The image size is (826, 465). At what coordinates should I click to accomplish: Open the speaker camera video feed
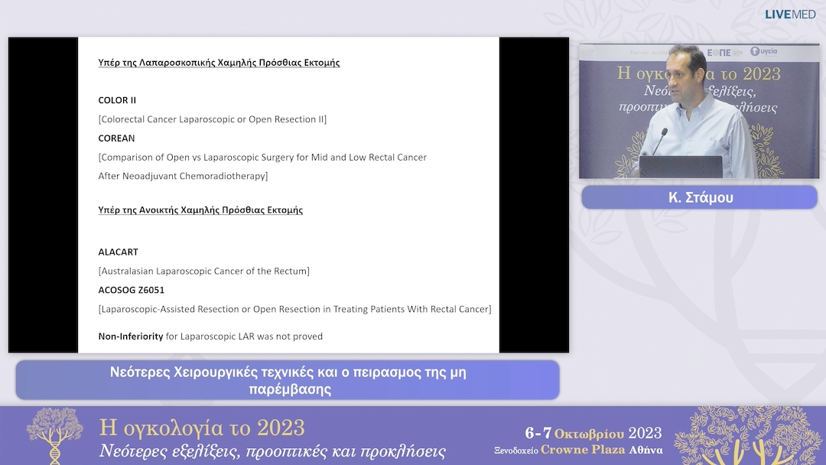[x=698, y=112]
